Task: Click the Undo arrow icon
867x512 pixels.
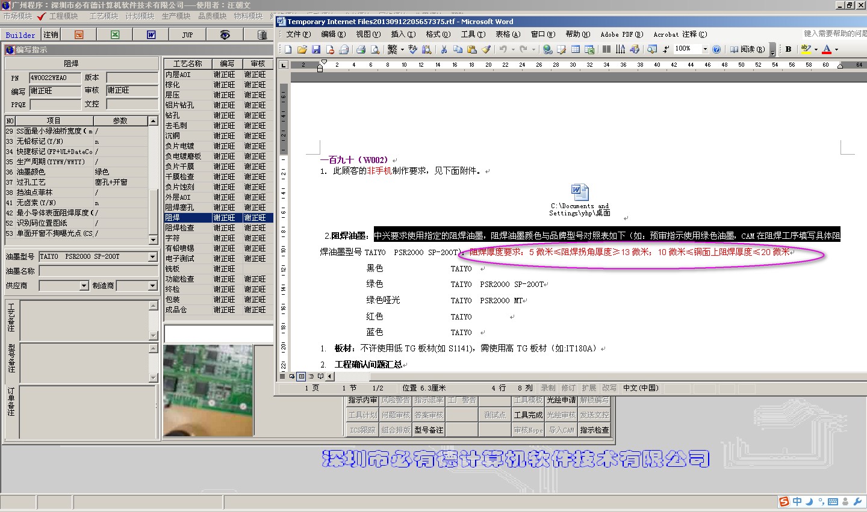Action: 503,49
